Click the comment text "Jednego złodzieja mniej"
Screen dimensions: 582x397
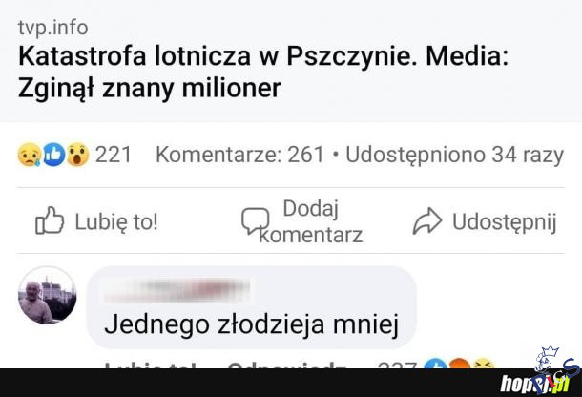[250, 324]
